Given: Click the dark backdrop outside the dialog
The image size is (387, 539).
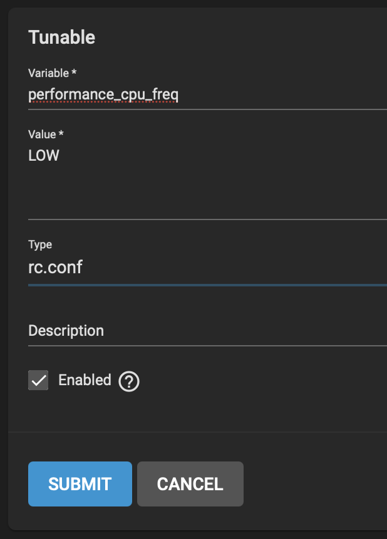Looking at the screenshot, I should [4, 269].
